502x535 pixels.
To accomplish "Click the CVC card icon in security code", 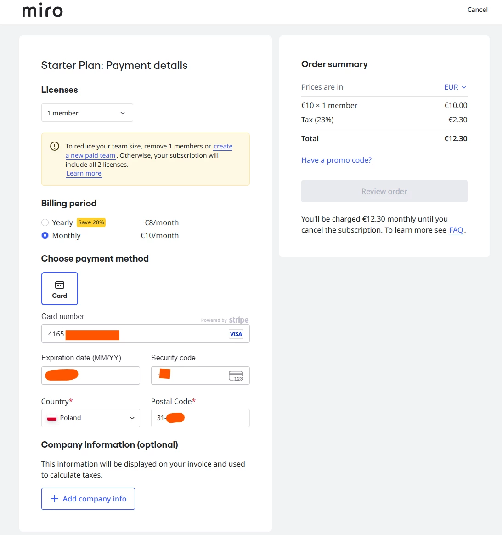I will click(236, 376).
